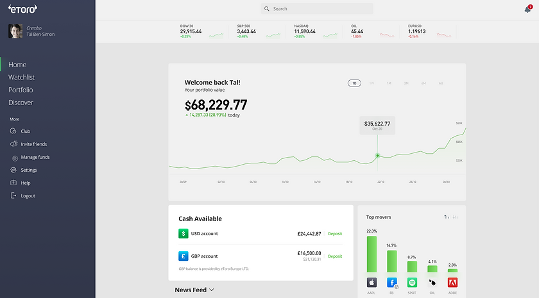Viewport: 539px width, 298px height.
Task: Open the OIL drop icon
Action: (432, 283)
